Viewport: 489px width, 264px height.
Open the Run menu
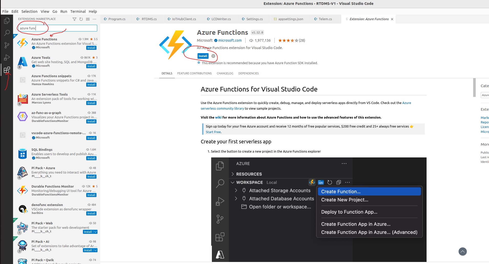[64, 12]
